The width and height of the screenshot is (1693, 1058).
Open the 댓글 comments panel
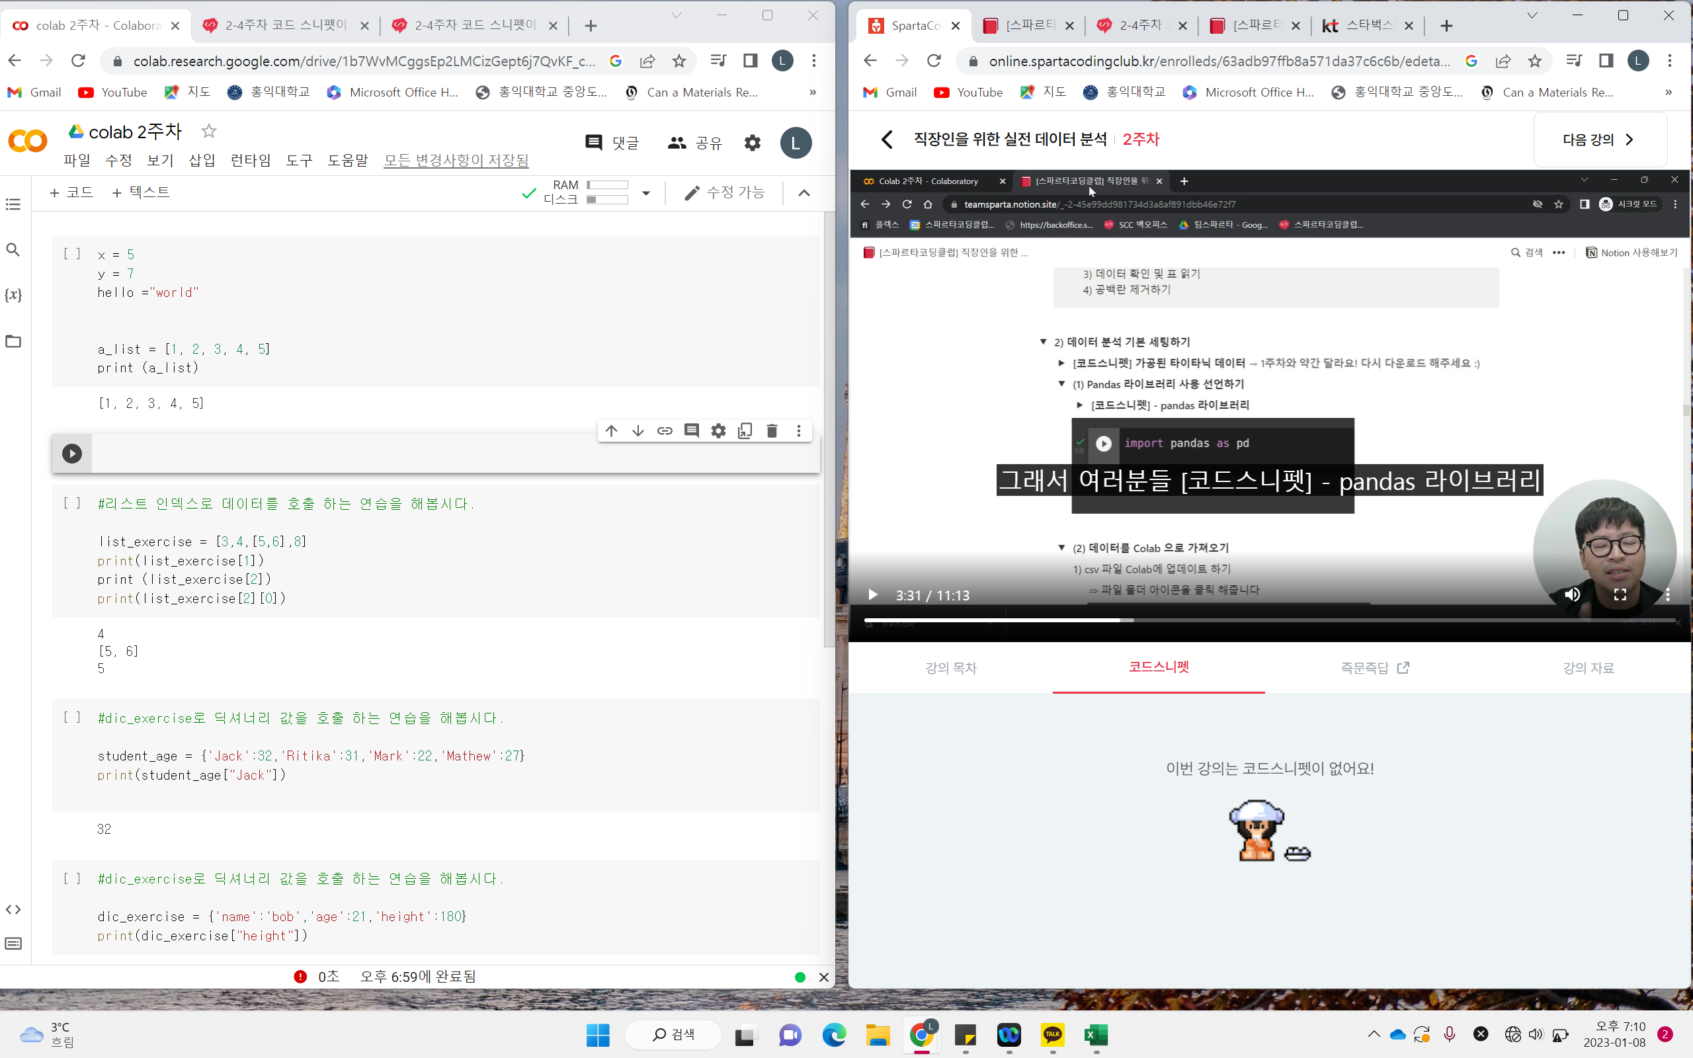612,143
